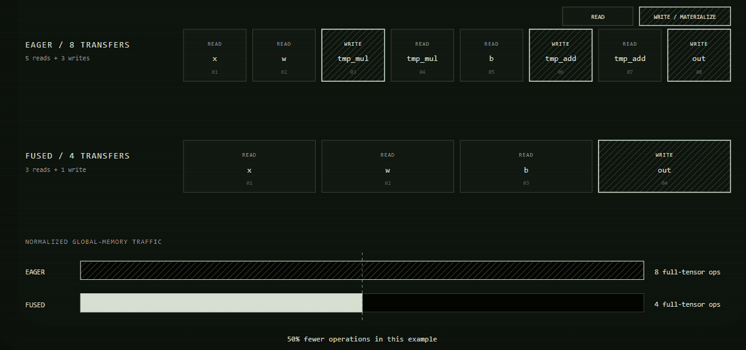The image size is (746, 350).
Task: Select eager transfer 02 read w
Action: [x=284, y=55]
